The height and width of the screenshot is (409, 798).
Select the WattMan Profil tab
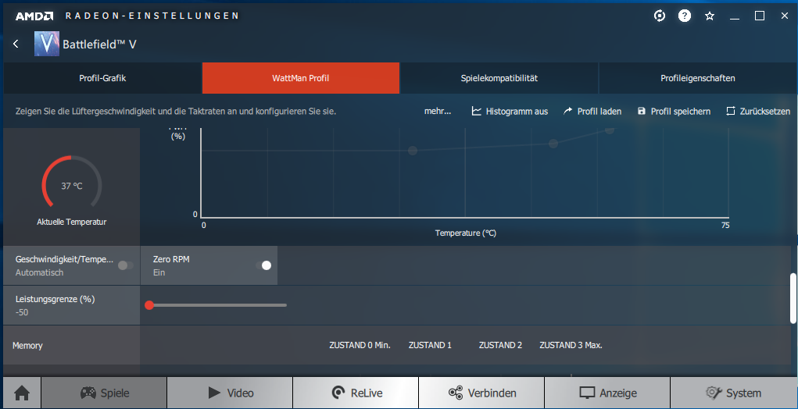(x=301, y=78)
